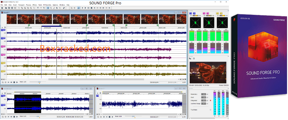Click the Redo arrow icon
Viewport: 288px width, 120px height.
point(41,8)
